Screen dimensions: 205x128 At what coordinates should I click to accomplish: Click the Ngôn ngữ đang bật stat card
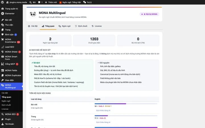[x=50, y=40]
